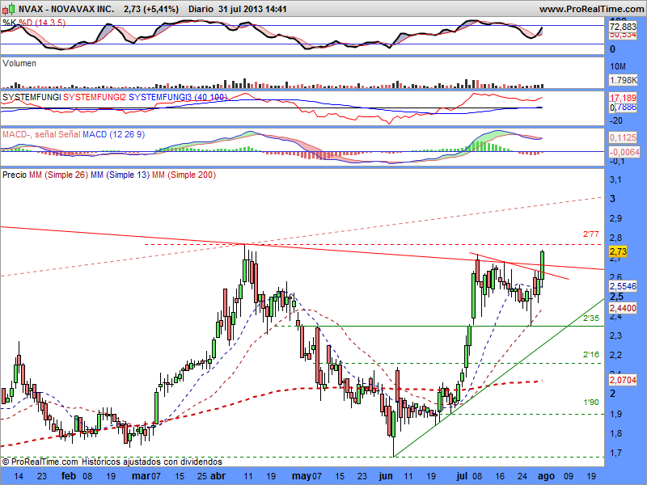Select the 1'90 support annotation
Viewport: 647px width, 485px height.
tap(591, 402)
